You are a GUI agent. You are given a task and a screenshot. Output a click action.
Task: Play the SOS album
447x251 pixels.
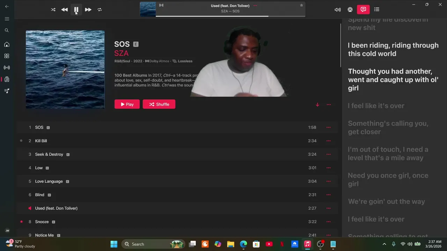pyautogui.click(x=127, y=104)
